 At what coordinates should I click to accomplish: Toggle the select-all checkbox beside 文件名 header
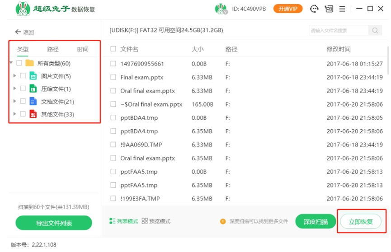pos(113,49)
